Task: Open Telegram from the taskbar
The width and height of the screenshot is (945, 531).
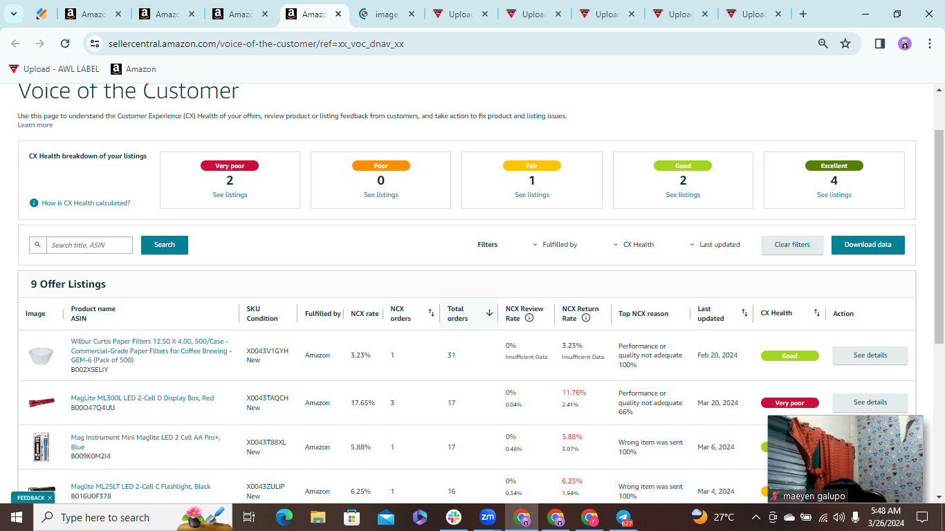Action: pyautogui.click(x=624, y=517)
